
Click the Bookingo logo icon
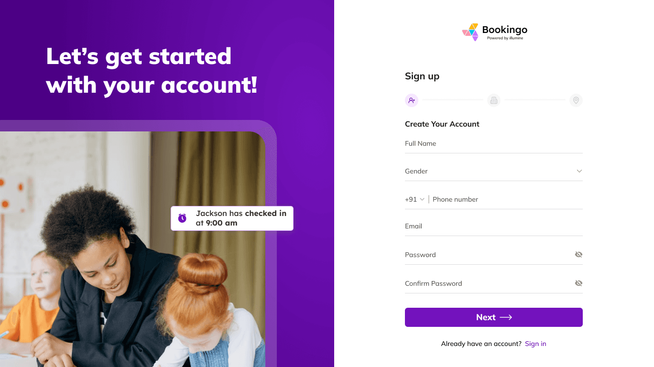pyautogui.click(x=470, y=32)
